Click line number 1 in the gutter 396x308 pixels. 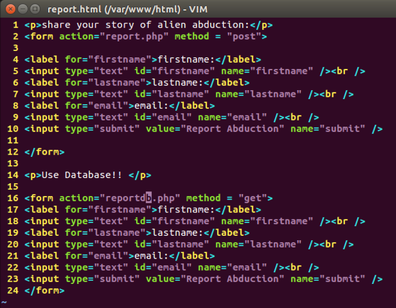(16, 25)
